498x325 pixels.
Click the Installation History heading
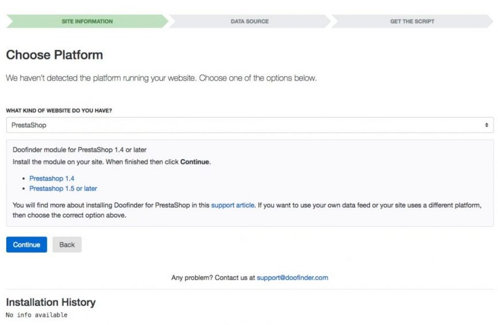[50, 302]
